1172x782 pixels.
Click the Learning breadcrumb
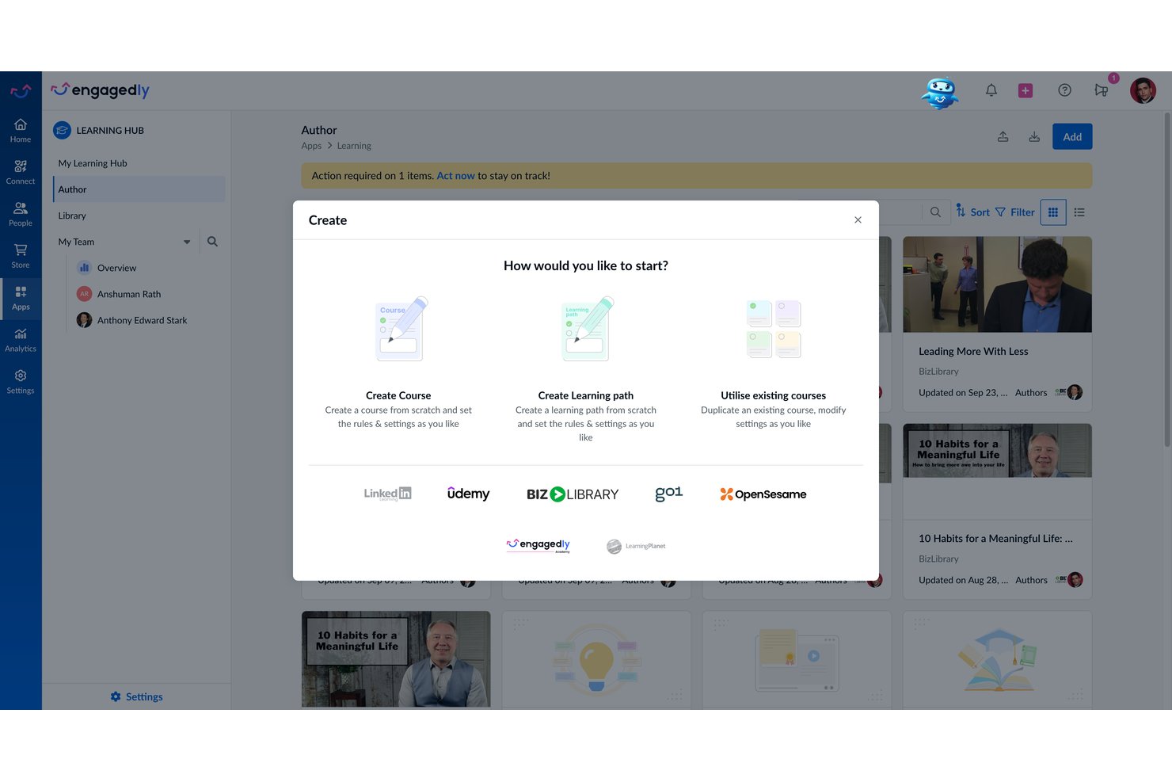(x=354, y=146)
